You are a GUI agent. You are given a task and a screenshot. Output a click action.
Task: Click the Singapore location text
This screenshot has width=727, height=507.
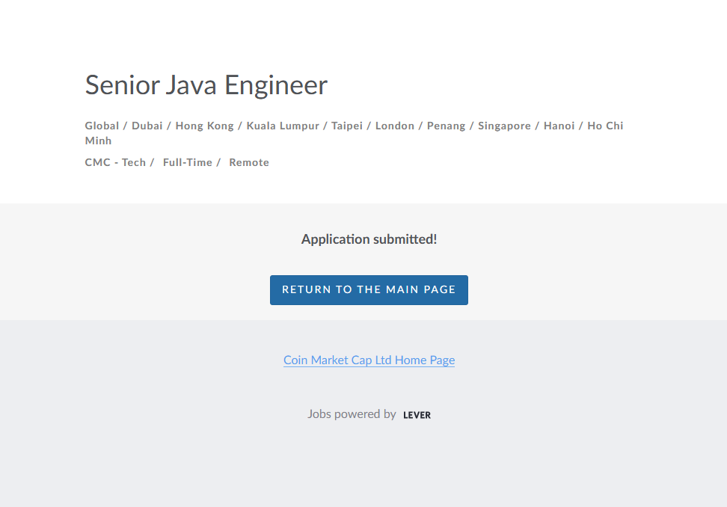coord(504,126)
